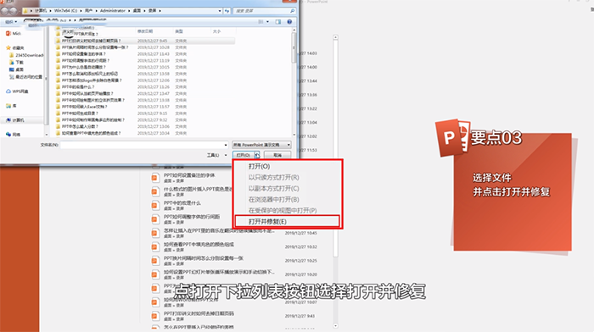Click the 打开(O) button in the dialog
Viewport: 594px width, 332px height.
pos(244,155)
